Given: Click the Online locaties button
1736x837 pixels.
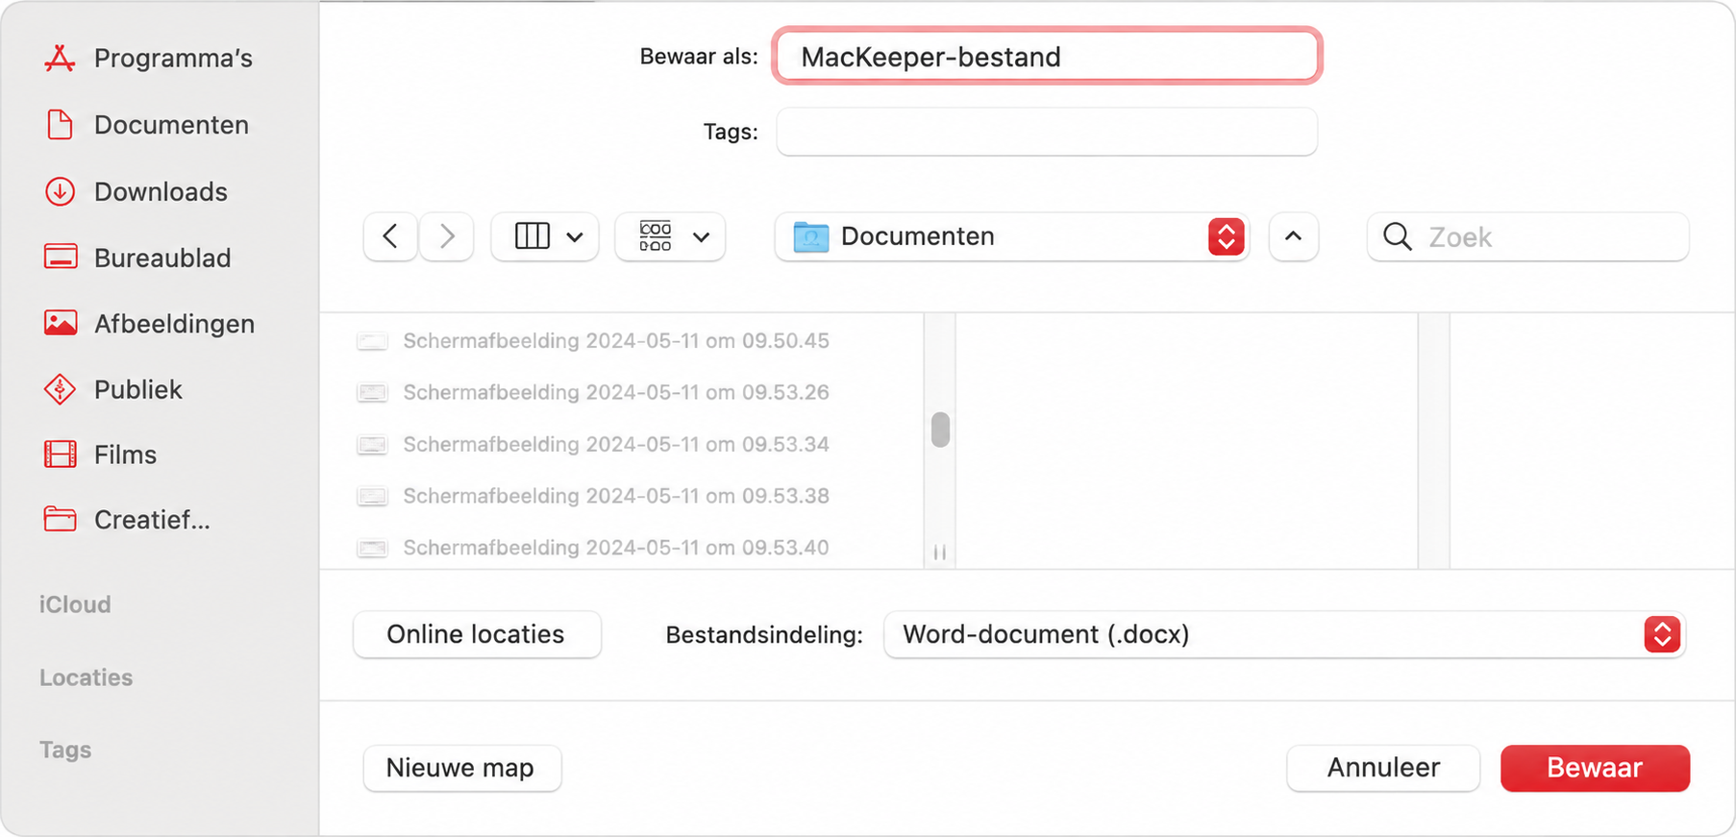Looking at the screenshot, I should tap(477, 634).
